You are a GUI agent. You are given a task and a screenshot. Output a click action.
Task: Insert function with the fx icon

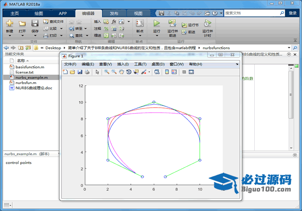(x=114, y=22)
